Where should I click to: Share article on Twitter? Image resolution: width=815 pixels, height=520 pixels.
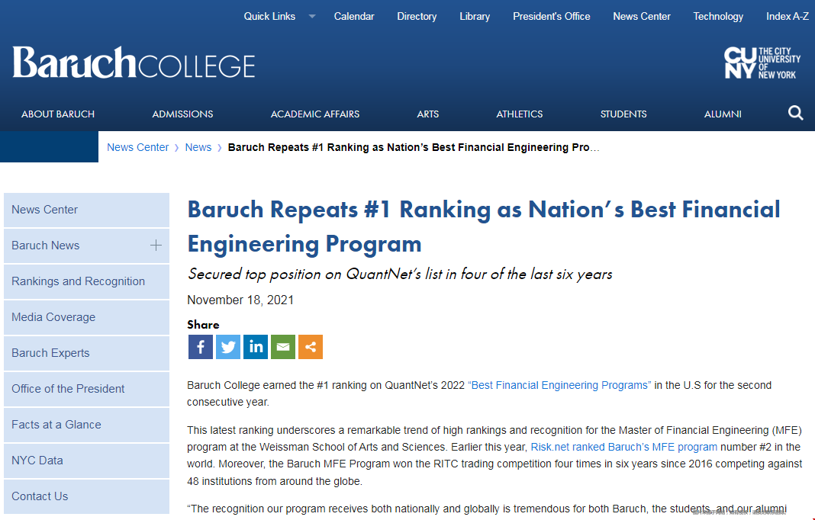[228, 346]
